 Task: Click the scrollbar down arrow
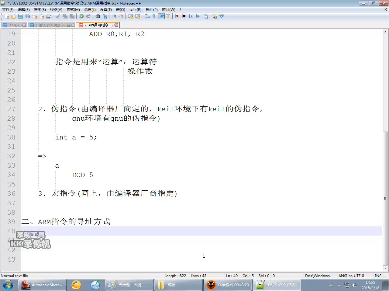[x=385, y=268]
